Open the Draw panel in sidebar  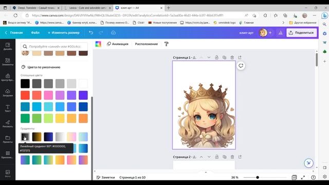pos(8,124)
